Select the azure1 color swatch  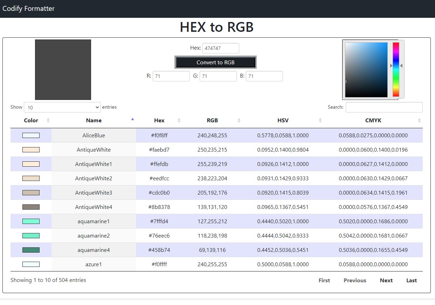tap(31, 264)
